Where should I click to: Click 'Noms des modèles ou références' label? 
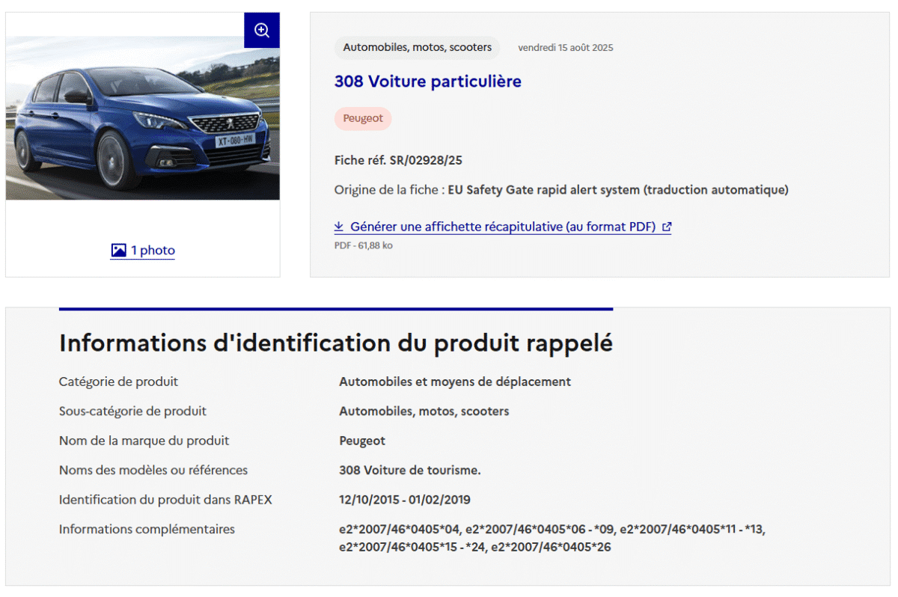click(153, 471)
